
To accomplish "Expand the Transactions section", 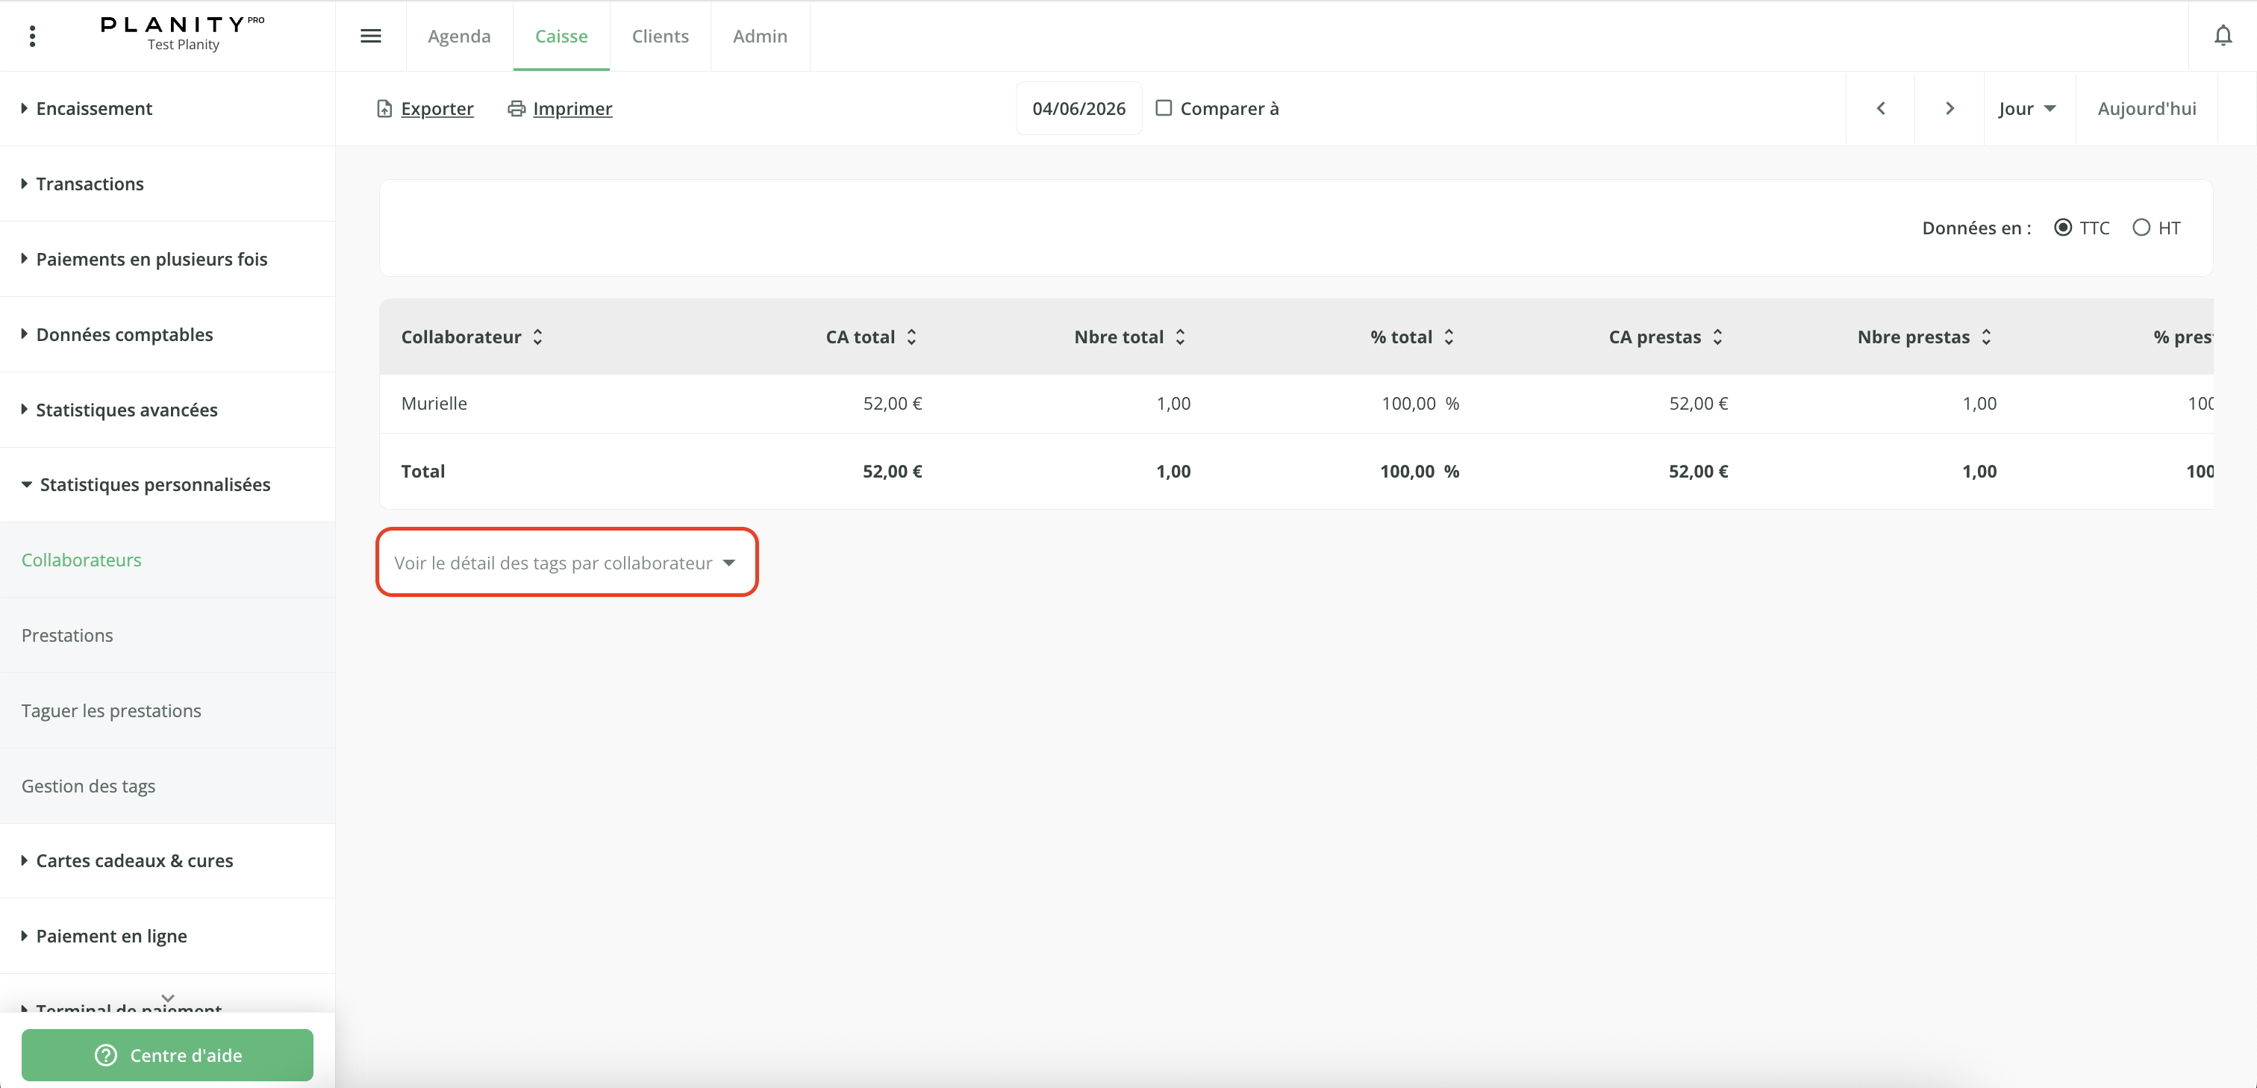I will click(x=167, y=184).
